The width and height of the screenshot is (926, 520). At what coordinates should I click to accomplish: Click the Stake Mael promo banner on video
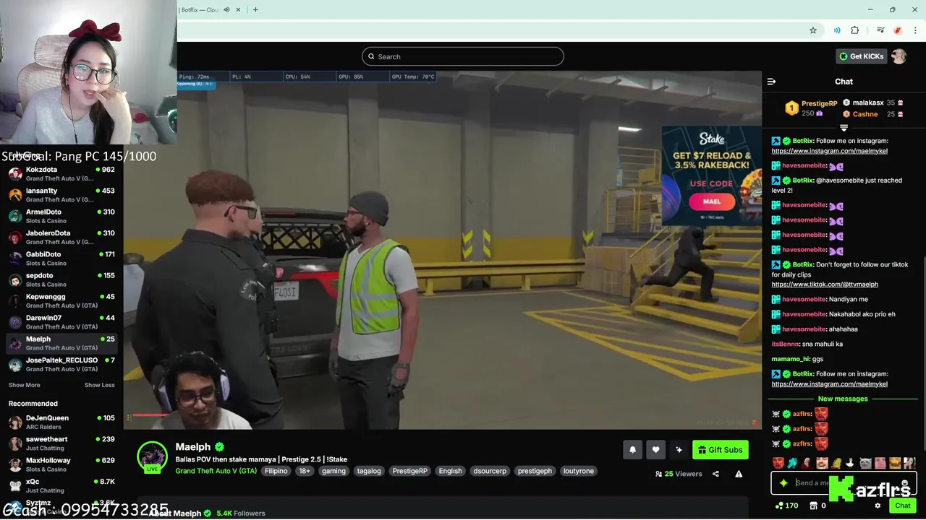point(711,175)
